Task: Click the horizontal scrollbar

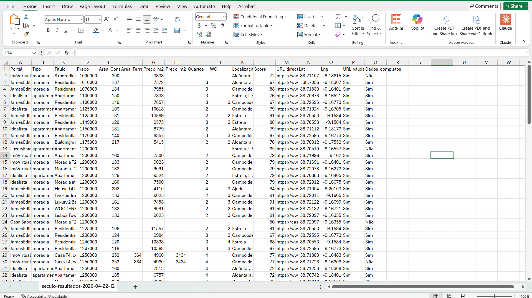Action: click(x=423, y=287)
